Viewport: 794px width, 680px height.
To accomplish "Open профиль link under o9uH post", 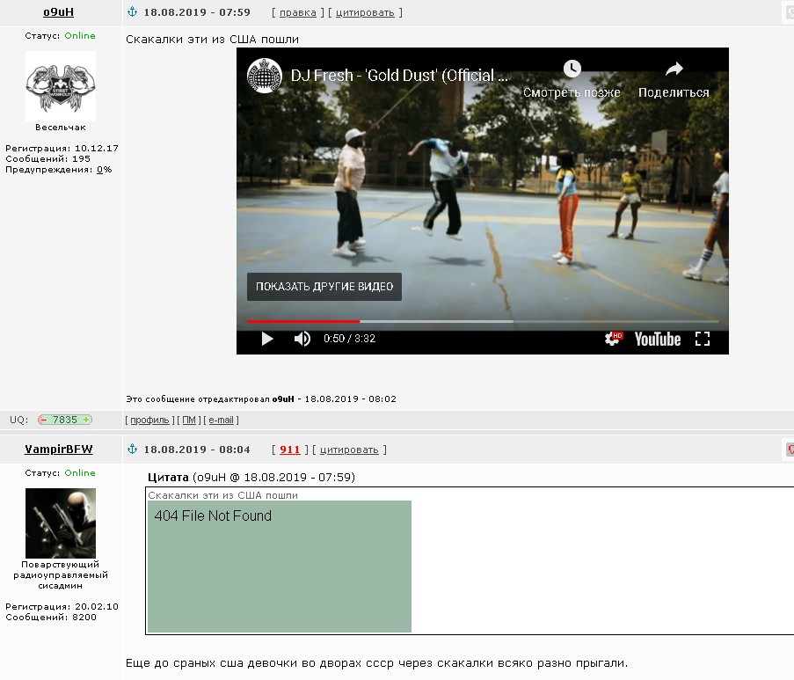I will click(x=149, y=420).
